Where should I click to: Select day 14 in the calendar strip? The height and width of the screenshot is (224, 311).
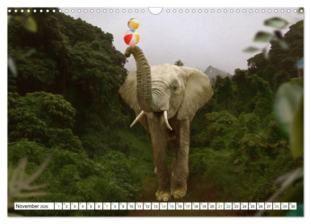point(163,206)
